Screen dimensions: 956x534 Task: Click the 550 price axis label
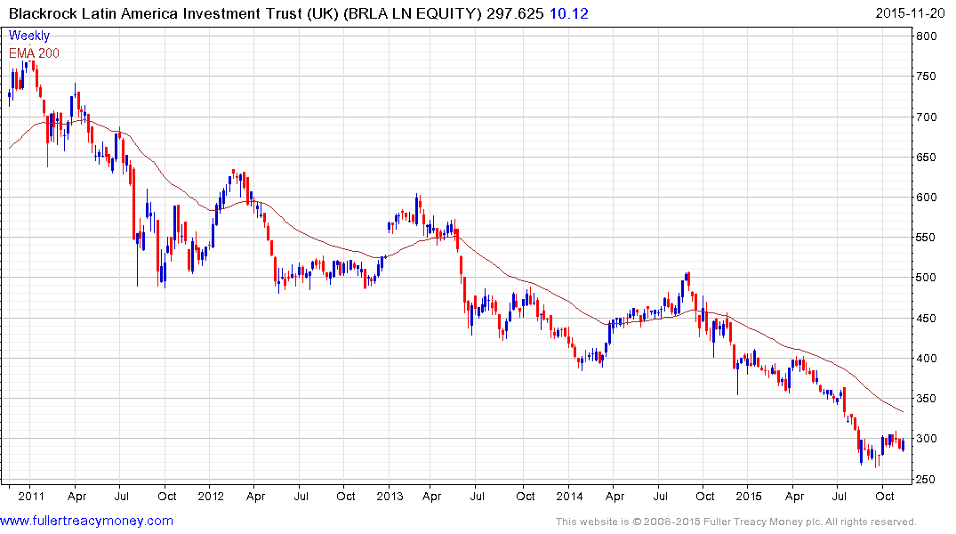[x=926, y=238]
